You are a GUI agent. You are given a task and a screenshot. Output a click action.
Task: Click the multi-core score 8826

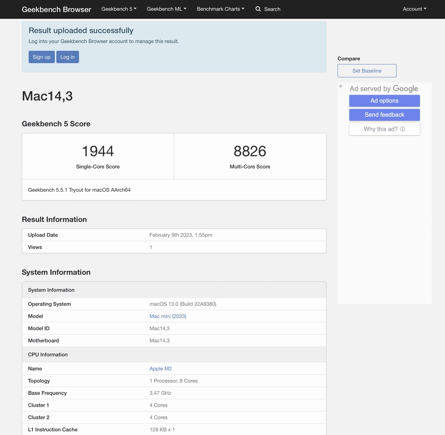[250, 151]
